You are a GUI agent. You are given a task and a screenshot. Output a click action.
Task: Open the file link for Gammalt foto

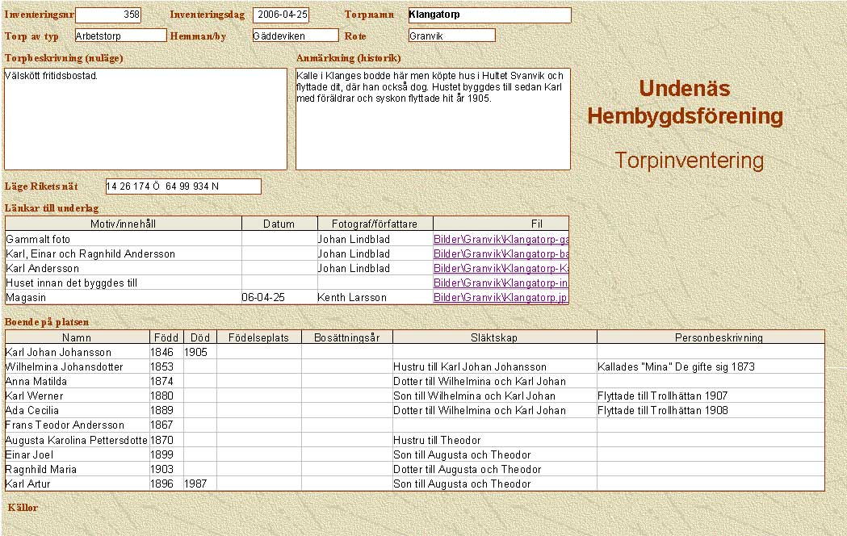501,240
